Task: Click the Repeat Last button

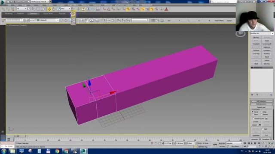Action: click(x=261, y=107)
